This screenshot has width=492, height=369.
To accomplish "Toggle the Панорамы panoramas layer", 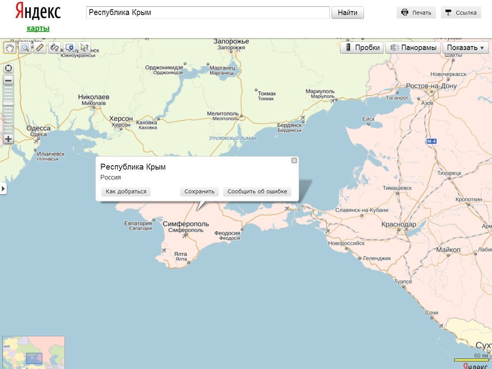I will point(413,48).
